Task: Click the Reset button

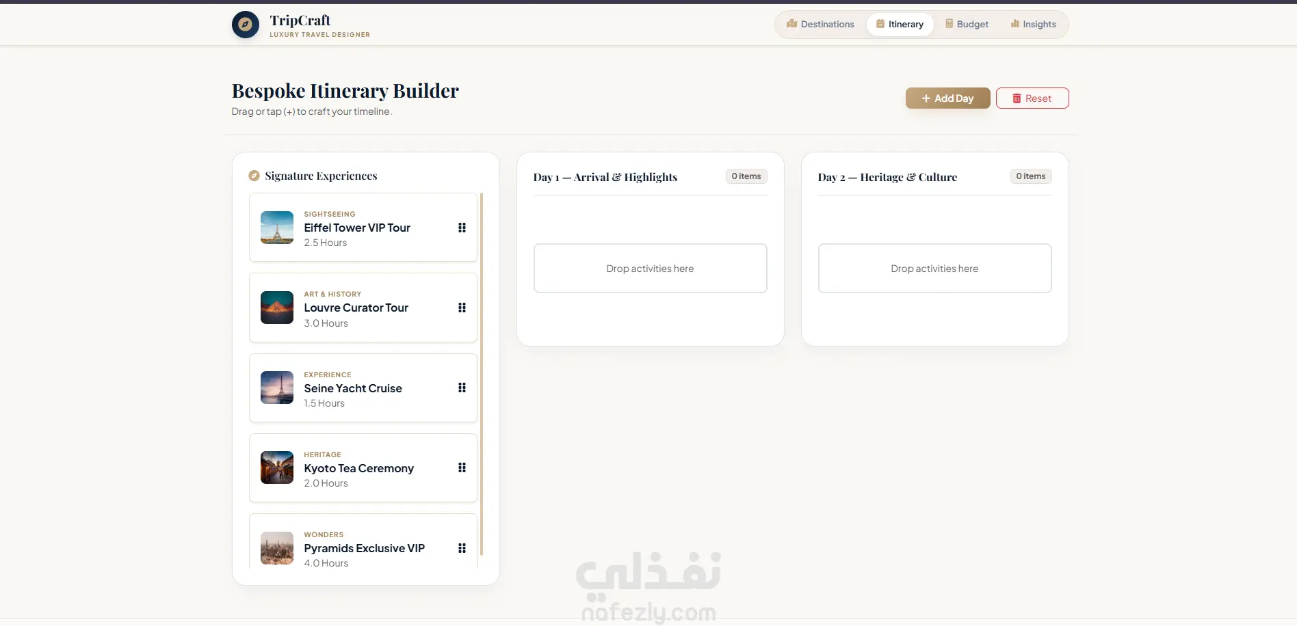Action: click(1032, 98)
